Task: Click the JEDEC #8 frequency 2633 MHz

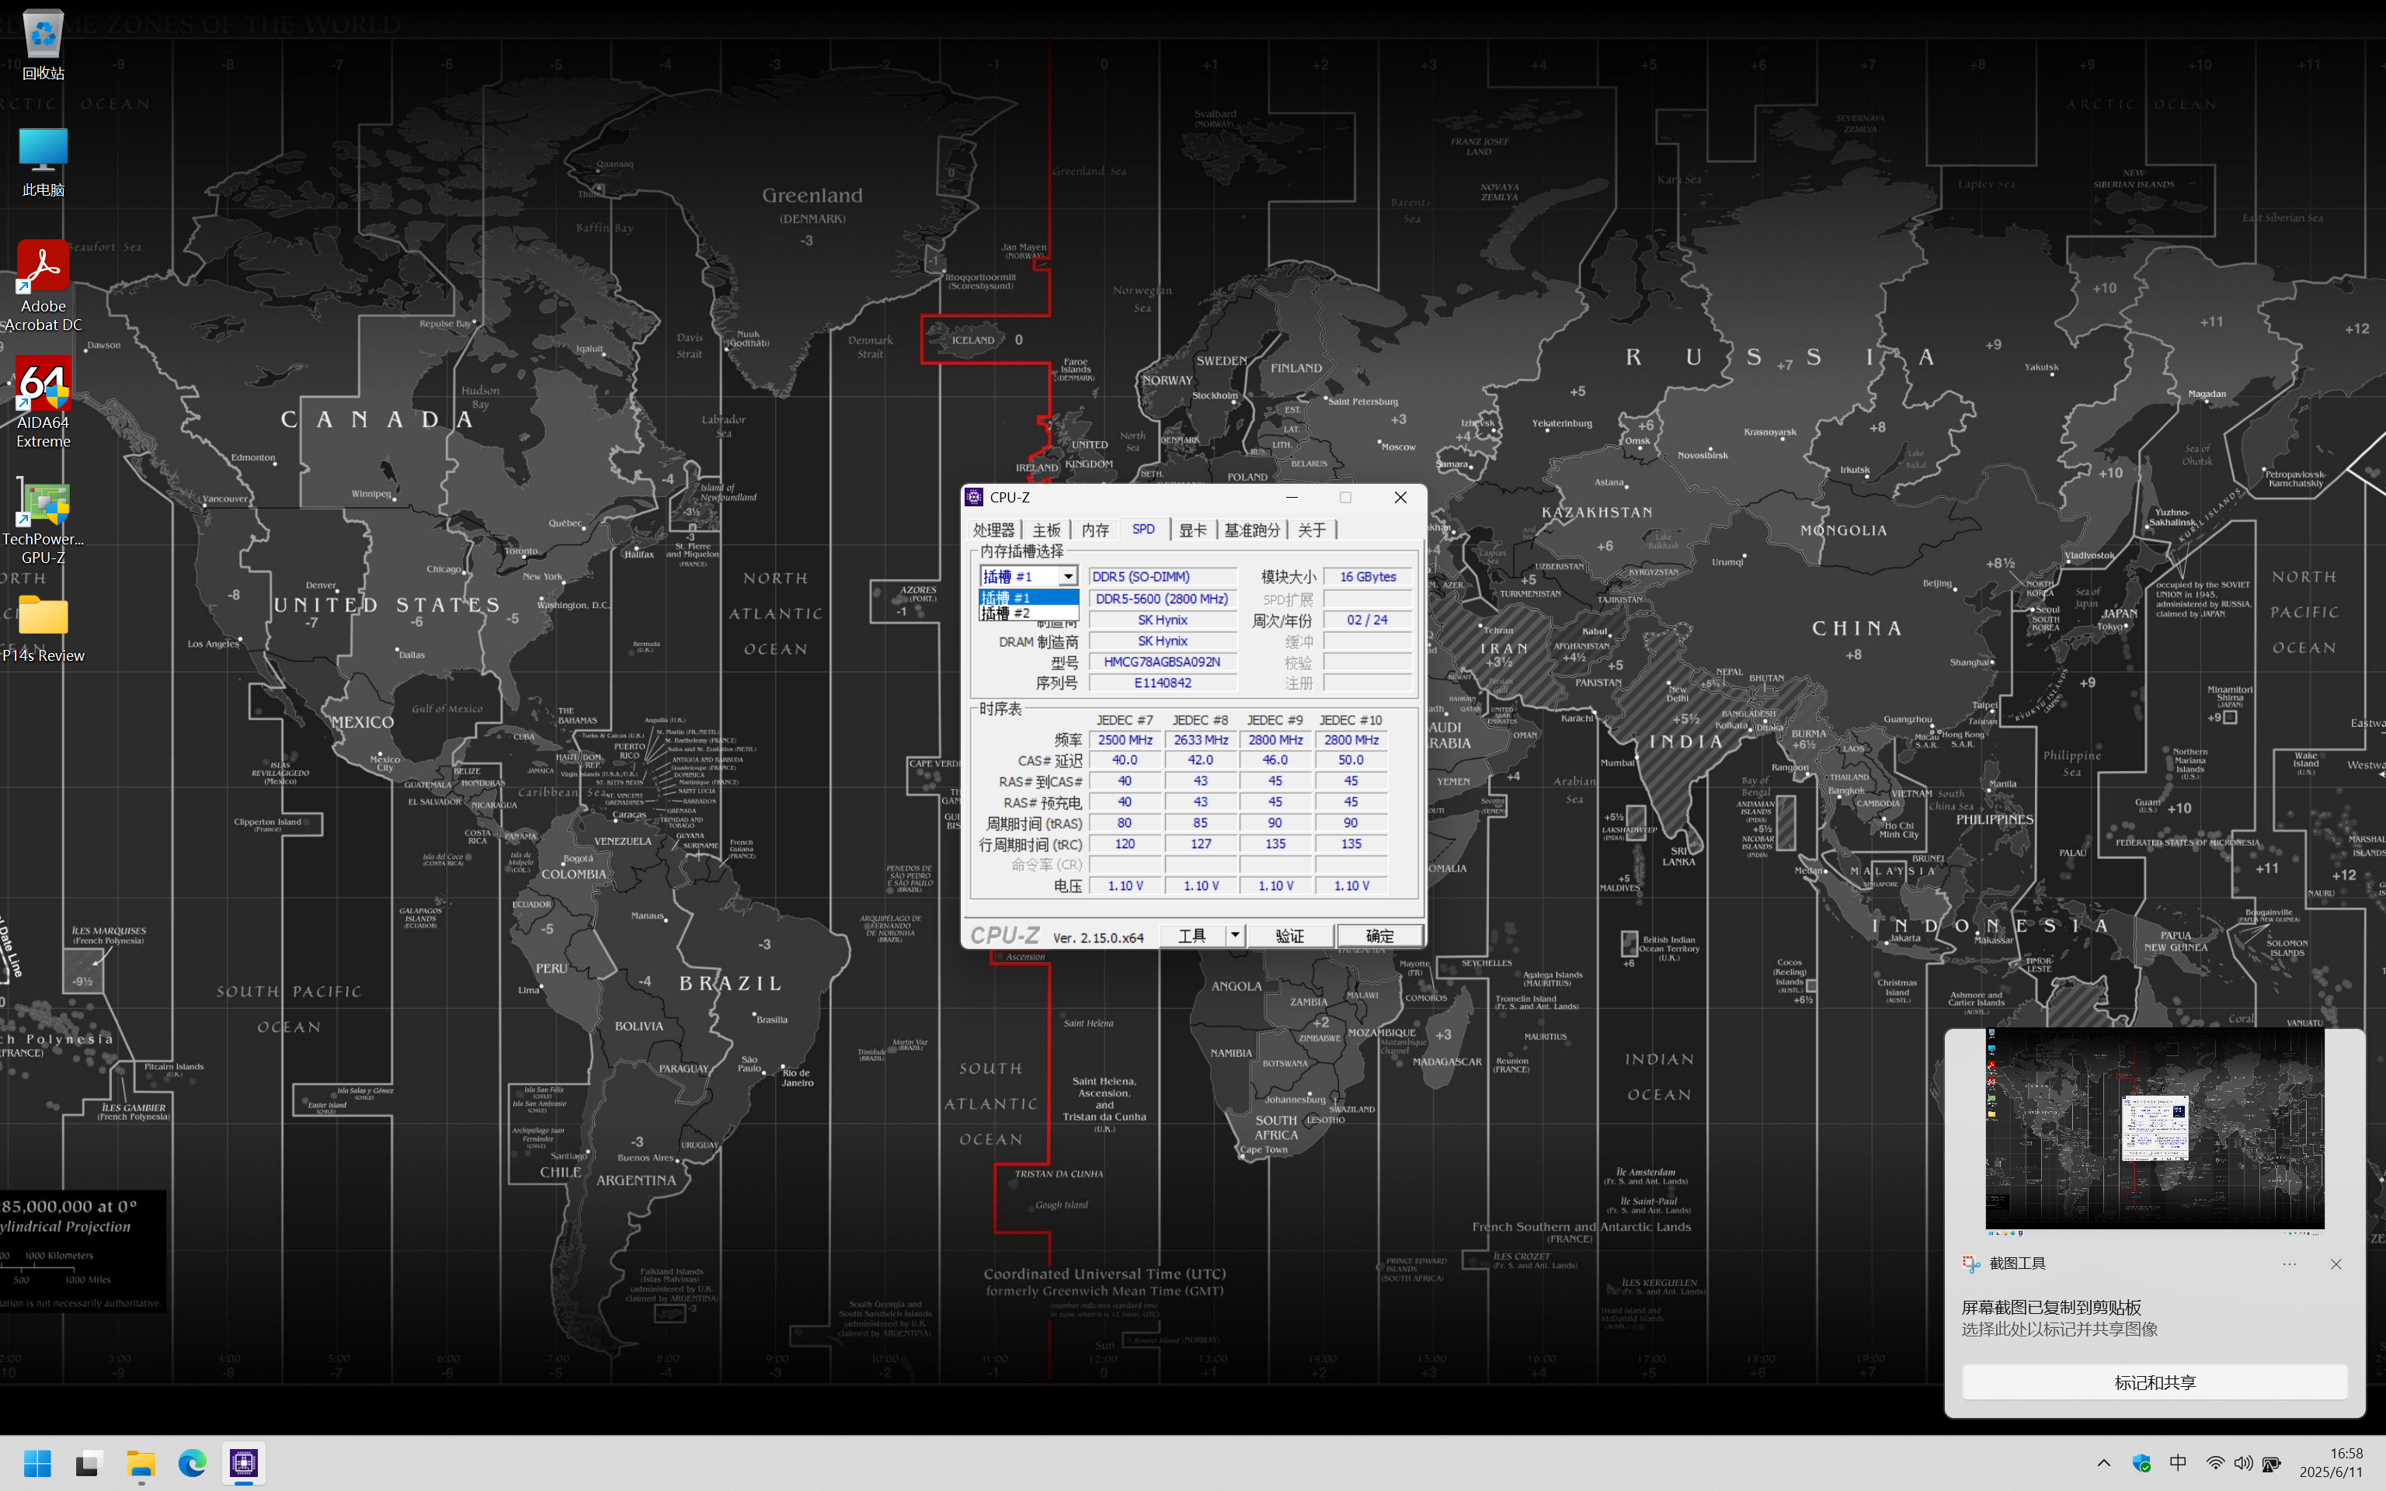Action: [x=1201, y=739]
